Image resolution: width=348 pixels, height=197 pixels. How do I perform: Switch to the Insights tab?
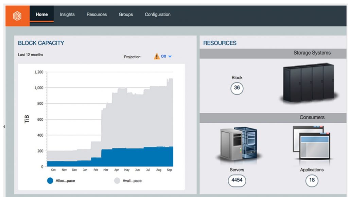67,14
